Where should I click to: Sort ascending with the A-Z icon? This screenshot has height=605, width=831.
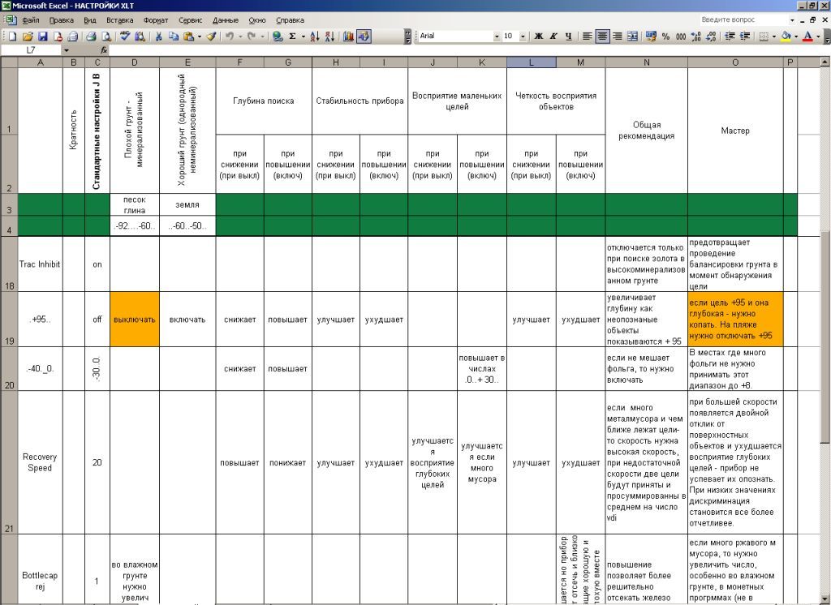click(315, 36)
